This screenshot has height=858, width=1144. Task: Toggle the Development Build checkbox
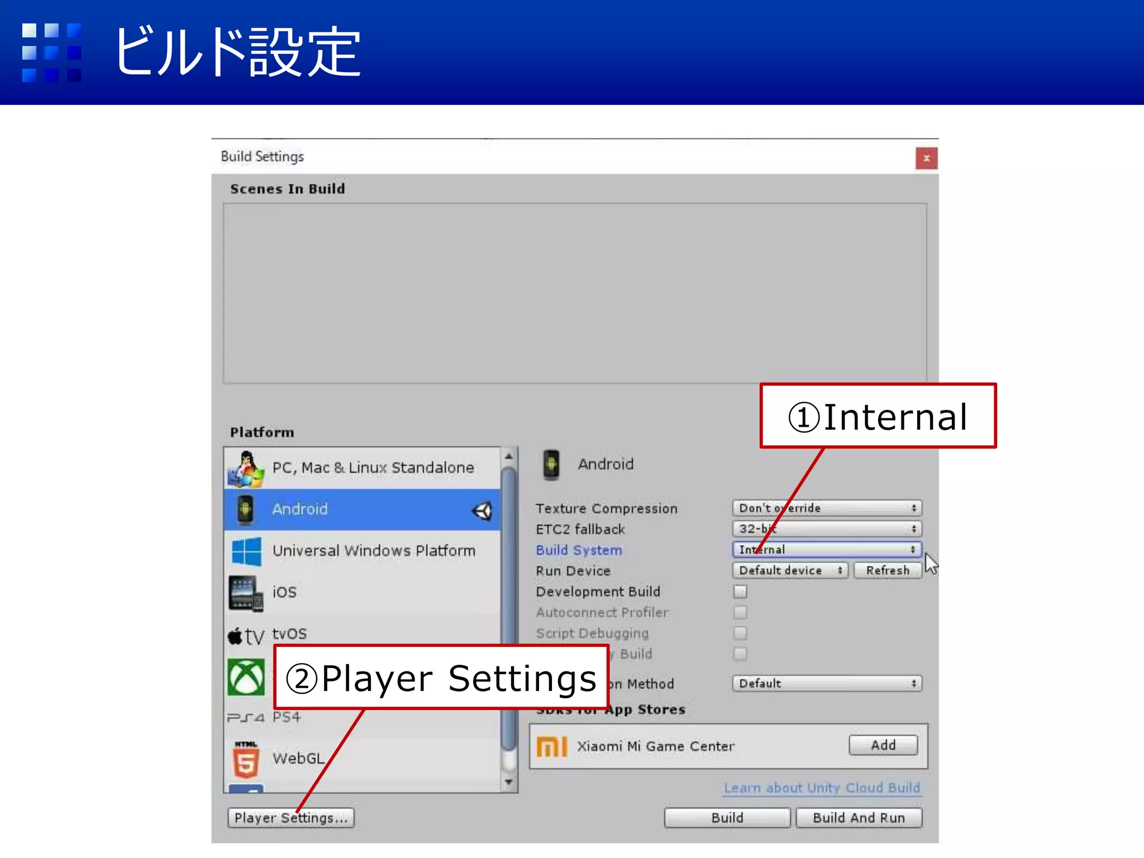click(740, 592)
